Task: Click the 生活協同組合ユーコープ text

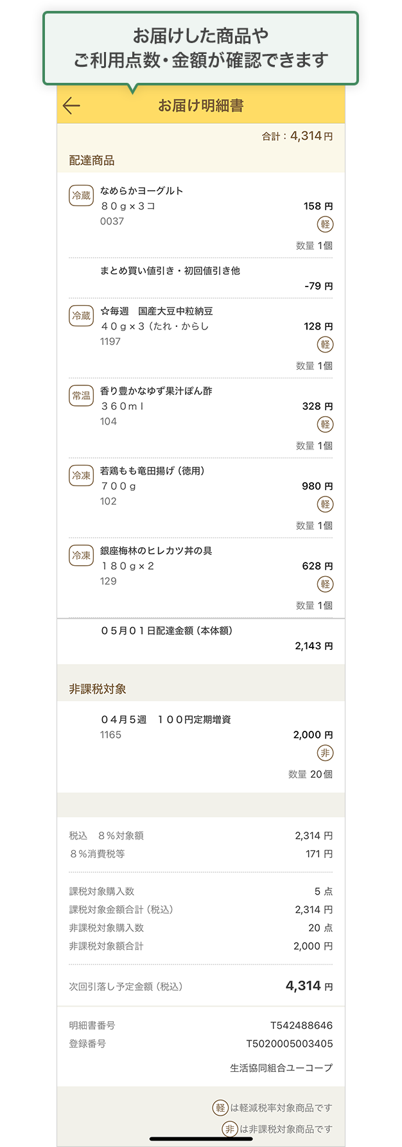Action: point(281,1068)
